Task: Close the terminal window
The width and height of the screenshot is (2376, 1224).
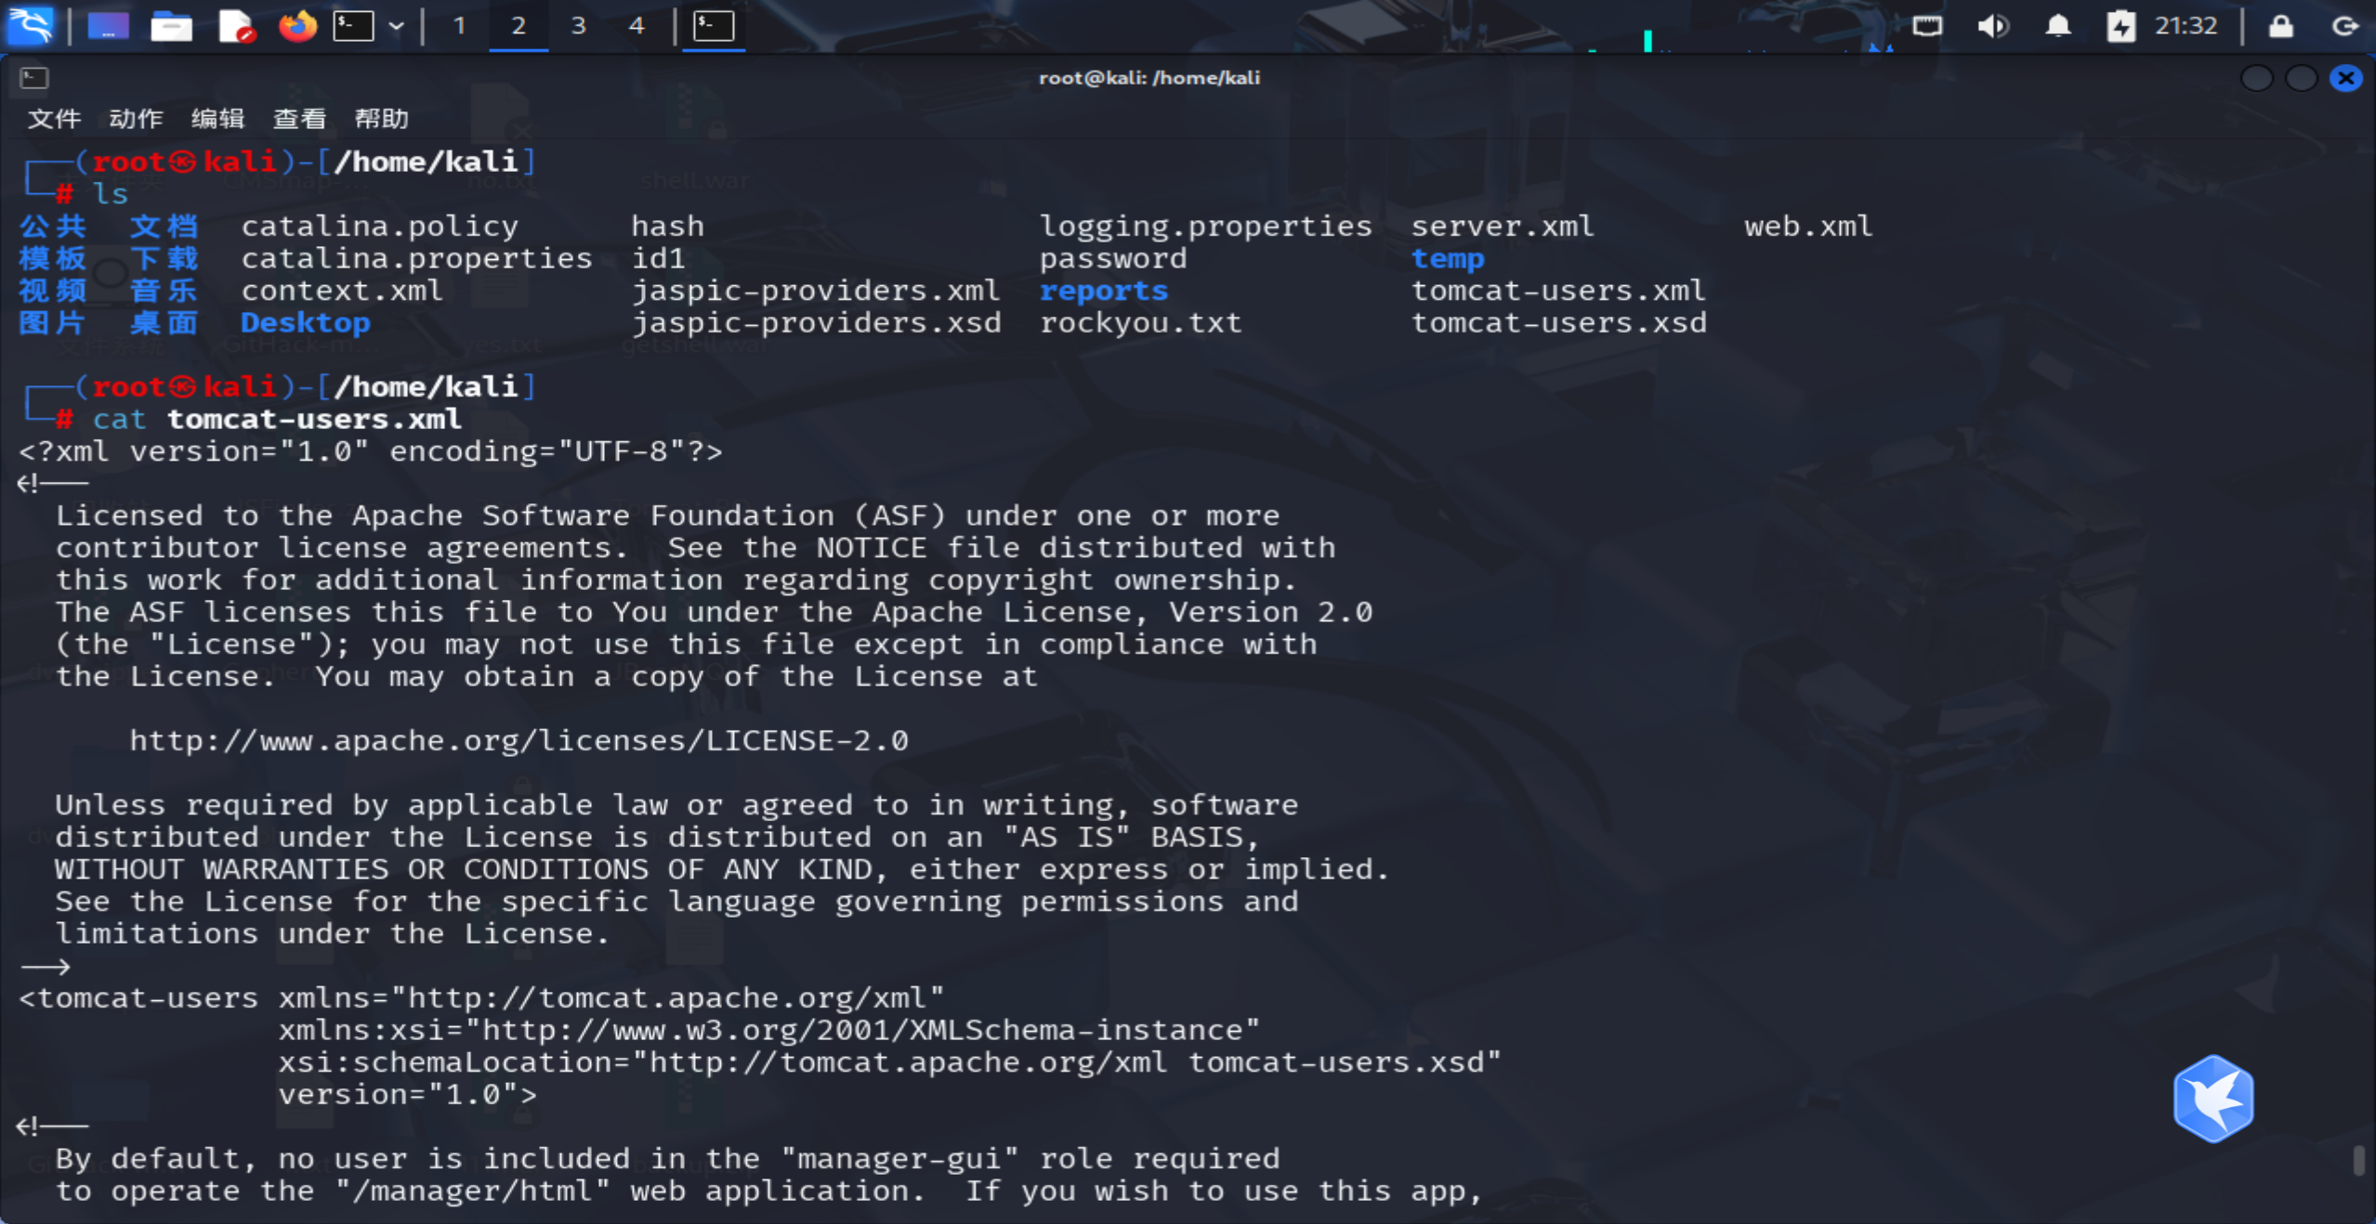Action: click(2346, 78)
